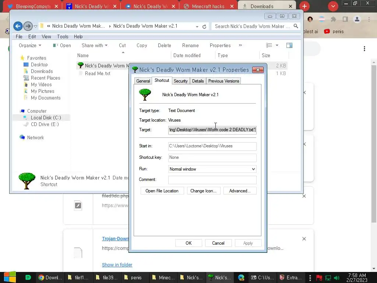The image size is (377, 283).
Task: Switch to Previous Versions tab
Action: [223, 81]
